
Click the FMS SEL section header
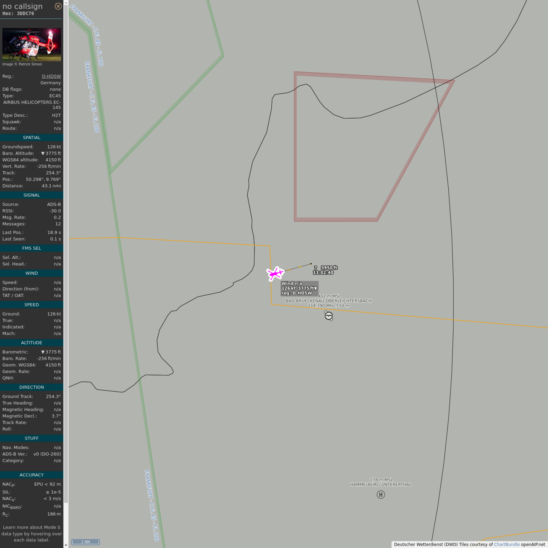coord(32,248)
